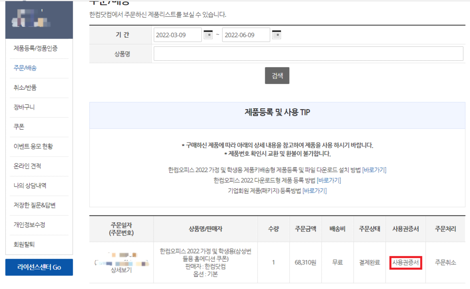This screenshot has width=470, height=289.
Task: Click the 옵션 : 기본 option text
Action: 205,274
